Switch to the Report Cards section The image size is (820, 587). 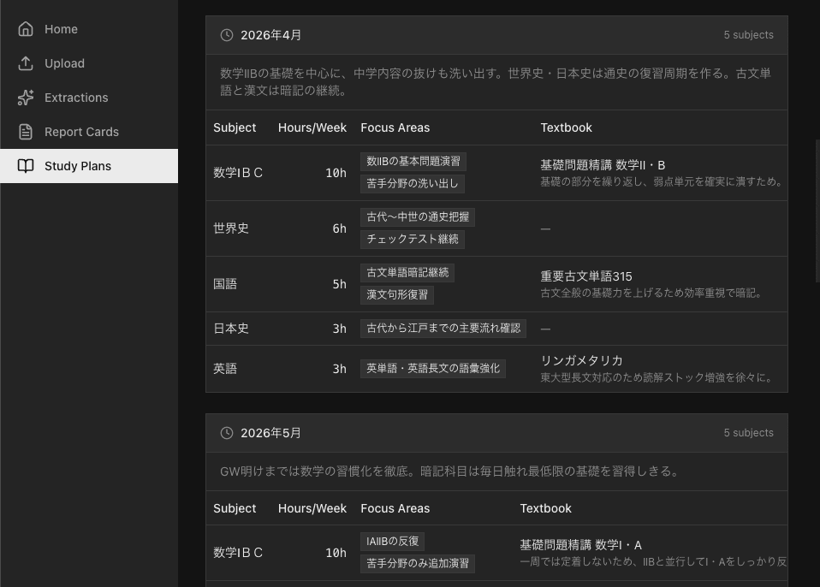(x=81, y=131)
